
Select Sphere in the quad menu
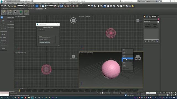coord(127,58)
